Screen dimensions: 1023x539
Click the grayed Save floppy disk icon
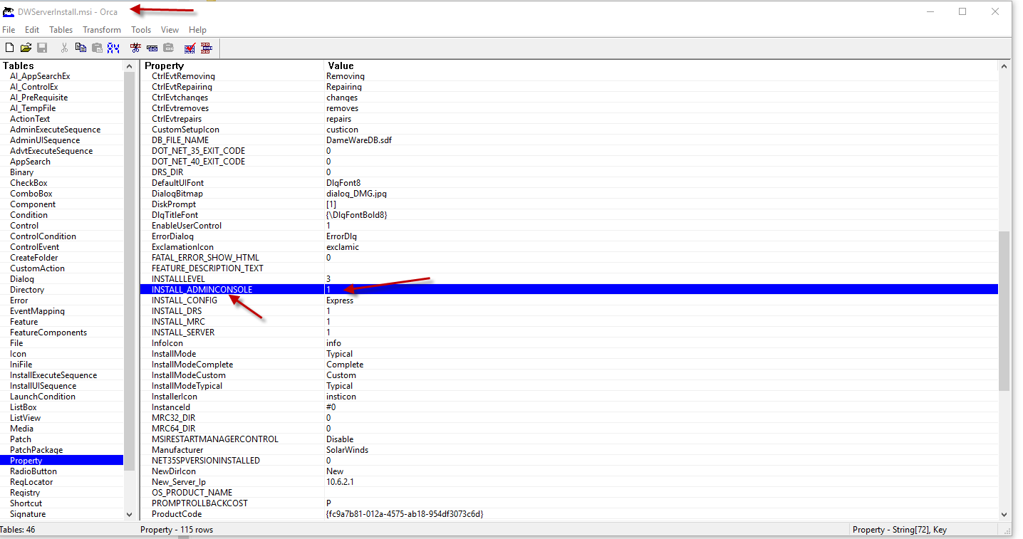42,48
